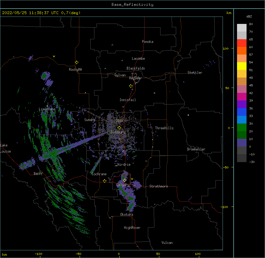Click the red 65 dBZ legend swatch
This screenshot has height=258, width=265.
click(x=242, y=43)
